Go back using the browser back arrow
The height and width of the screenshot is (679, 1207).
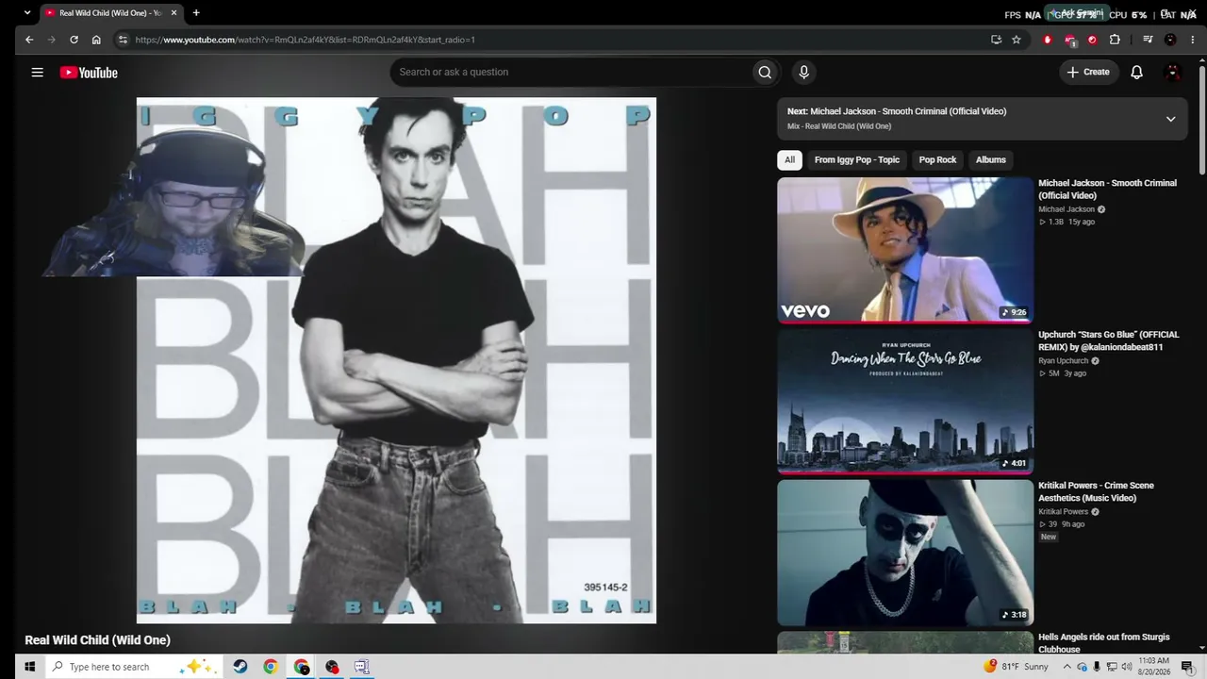tap(29, 40)
